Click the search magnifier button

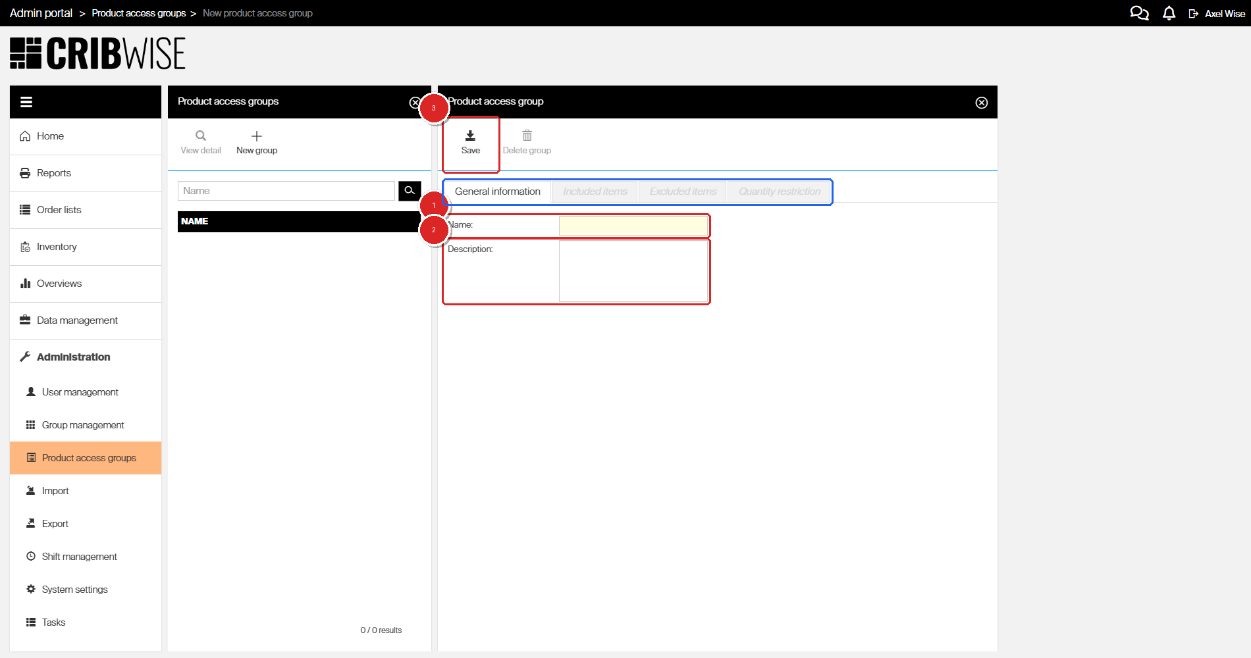(x=410, y=191)
